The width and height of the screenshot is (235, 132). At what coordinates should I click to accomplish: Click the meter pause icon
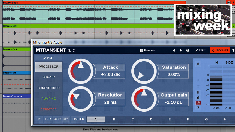point(198,92)
